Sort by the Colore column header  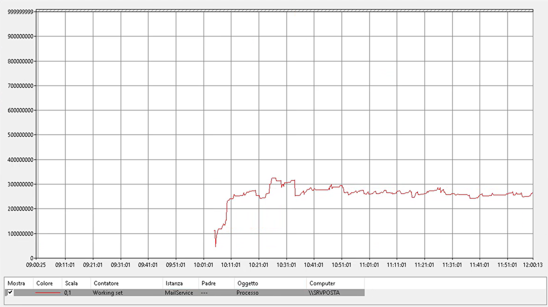45,283
